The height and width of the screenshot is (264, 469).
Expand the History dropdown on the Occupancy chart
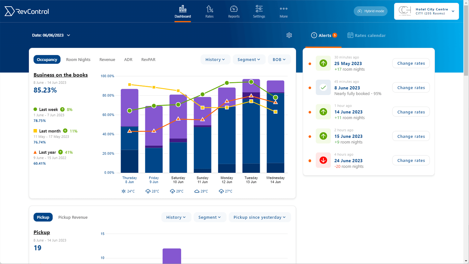click(x=215, y=59)
